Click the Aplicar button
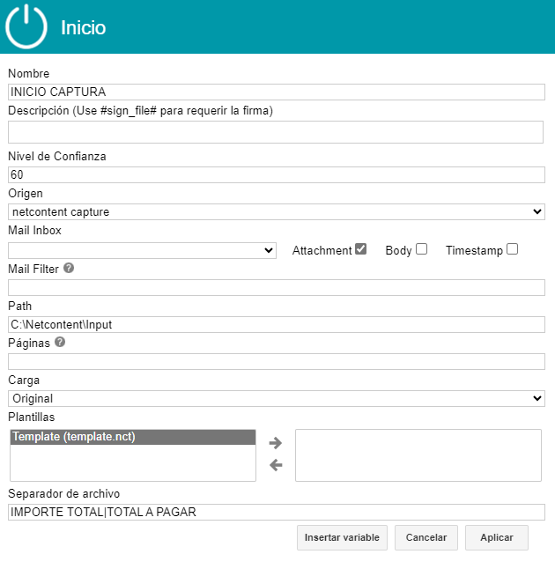Viewport: 555px width, 569px height. point(497,537)
